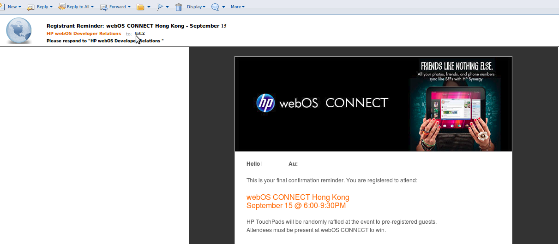
Task: Click the sender globe avatar
Action: click(19, 31)
